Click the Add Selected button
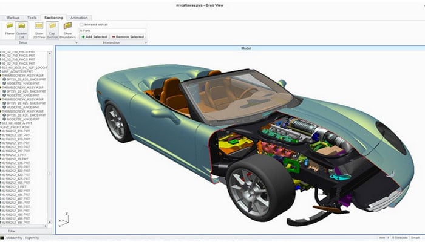Image resolution: width=425 pixels, height=242 pixels. tap(94, 36)
